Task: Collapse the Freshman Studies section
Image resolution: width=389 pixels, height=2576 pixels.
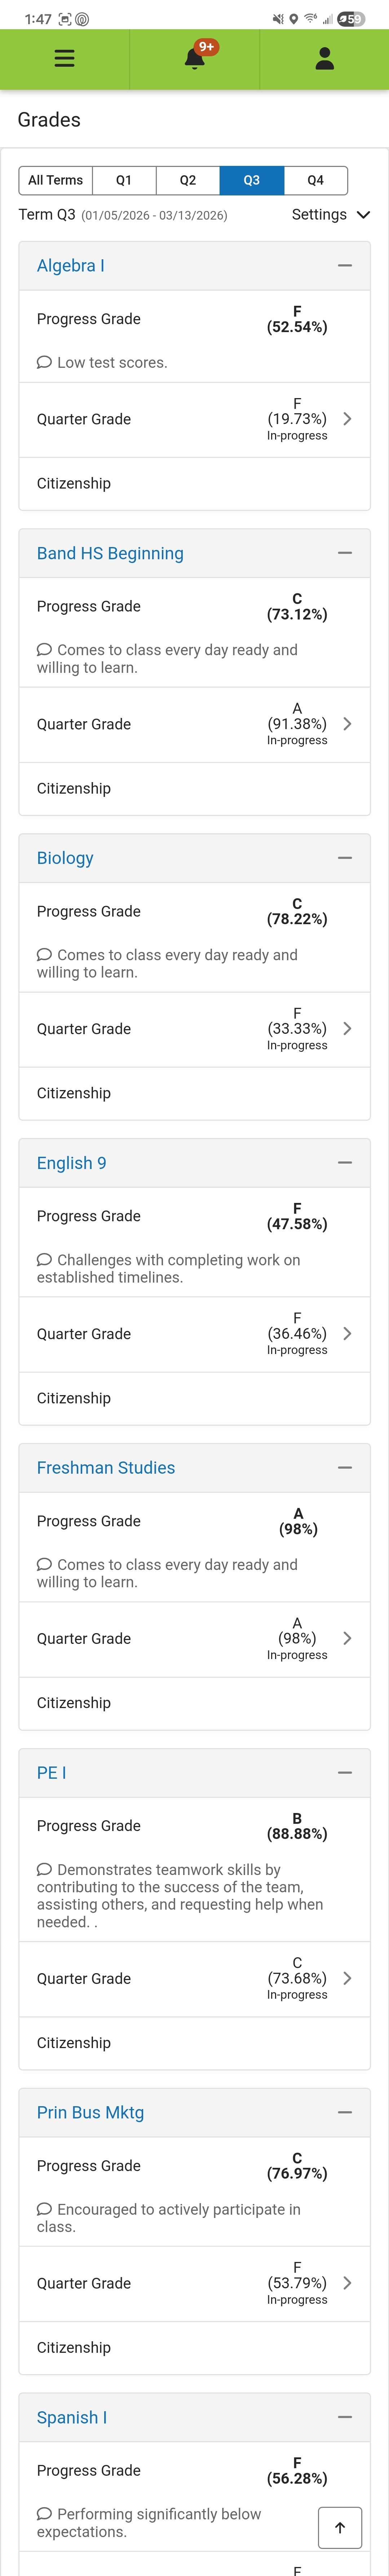Action: [x=345, y=1467]
